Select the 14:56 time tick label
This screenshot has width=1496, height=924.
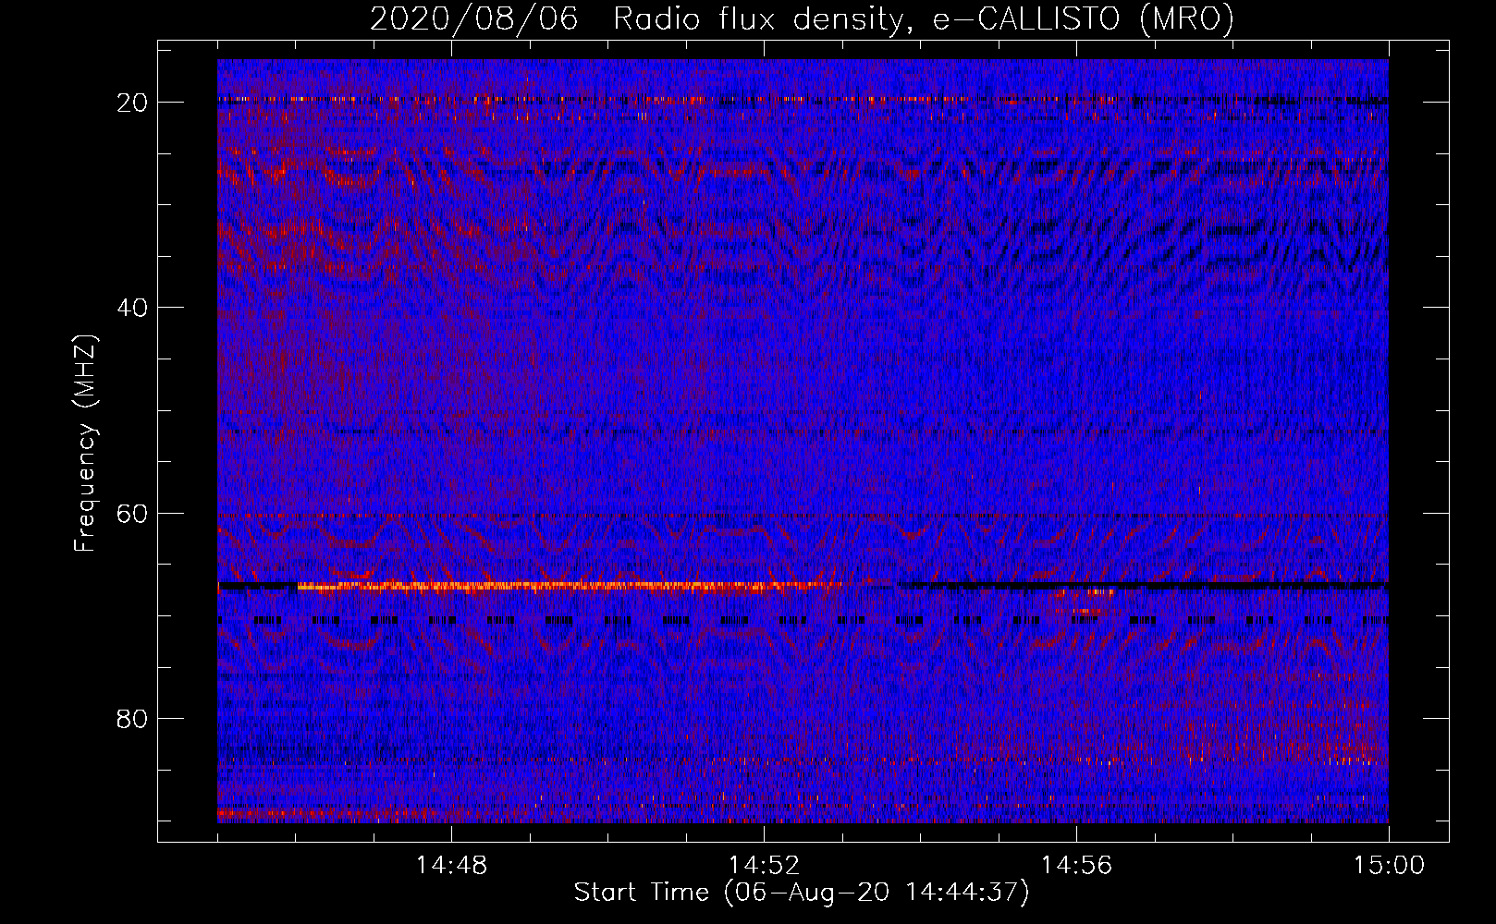(x=1076, y=866)
